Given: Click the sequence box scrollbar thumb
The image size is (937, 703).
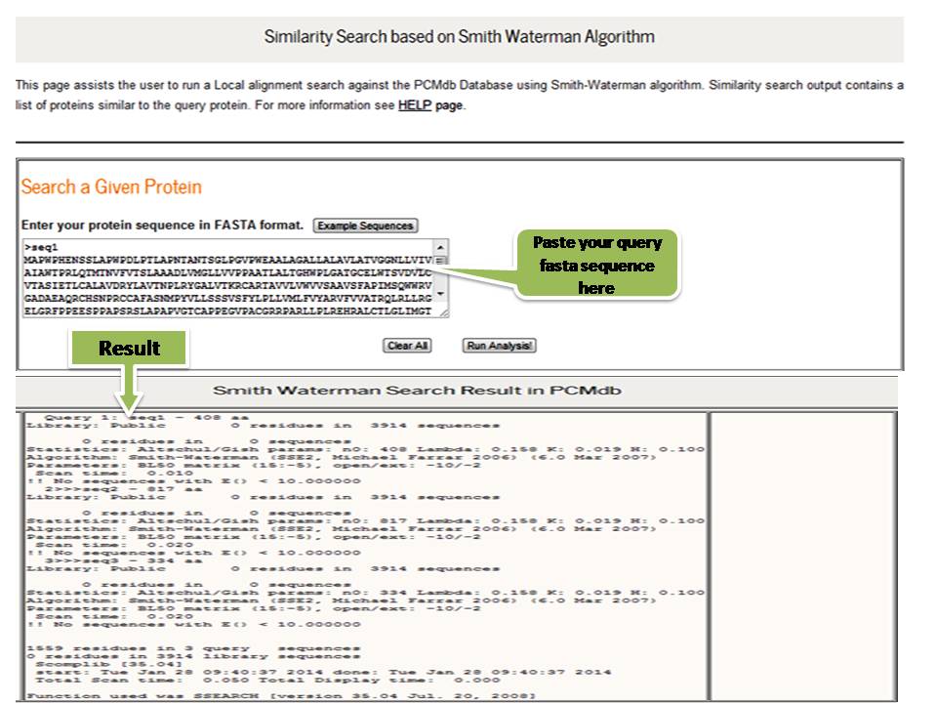Looking at the screenshot, I should click(x=440, y=261).
